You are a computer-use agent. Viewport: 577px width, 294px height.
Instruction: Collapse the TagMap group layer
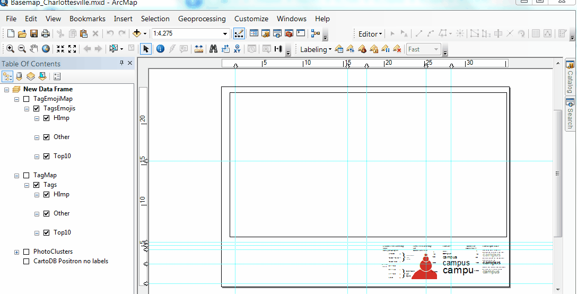[17, 175]
